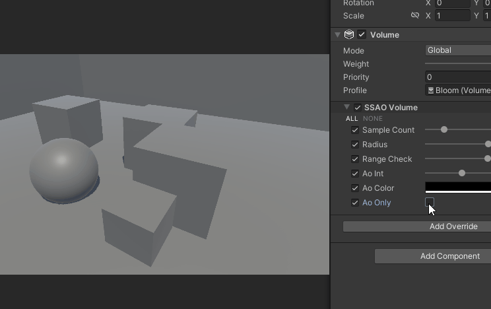Click the Range Check slider handle
This screenshot has width=491, height=309.
[488, 159]
